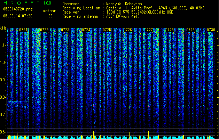Image resolution: width=219 pixels, height=139 pixels.
Task: Click the HROFFT program title
Action: (22, 3)
